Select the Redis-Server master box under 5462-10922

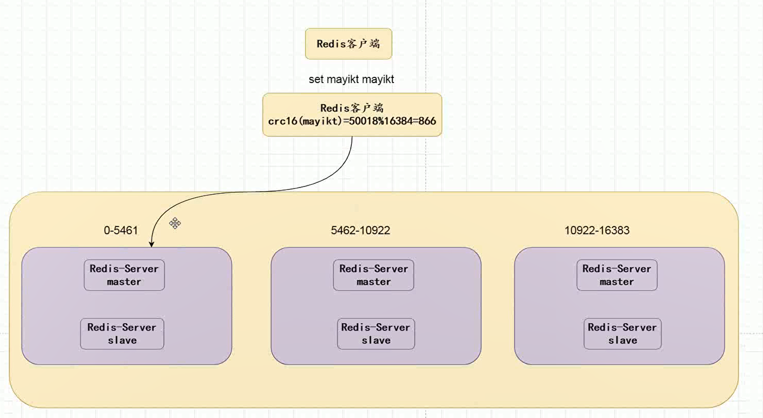tap(373, 275)
